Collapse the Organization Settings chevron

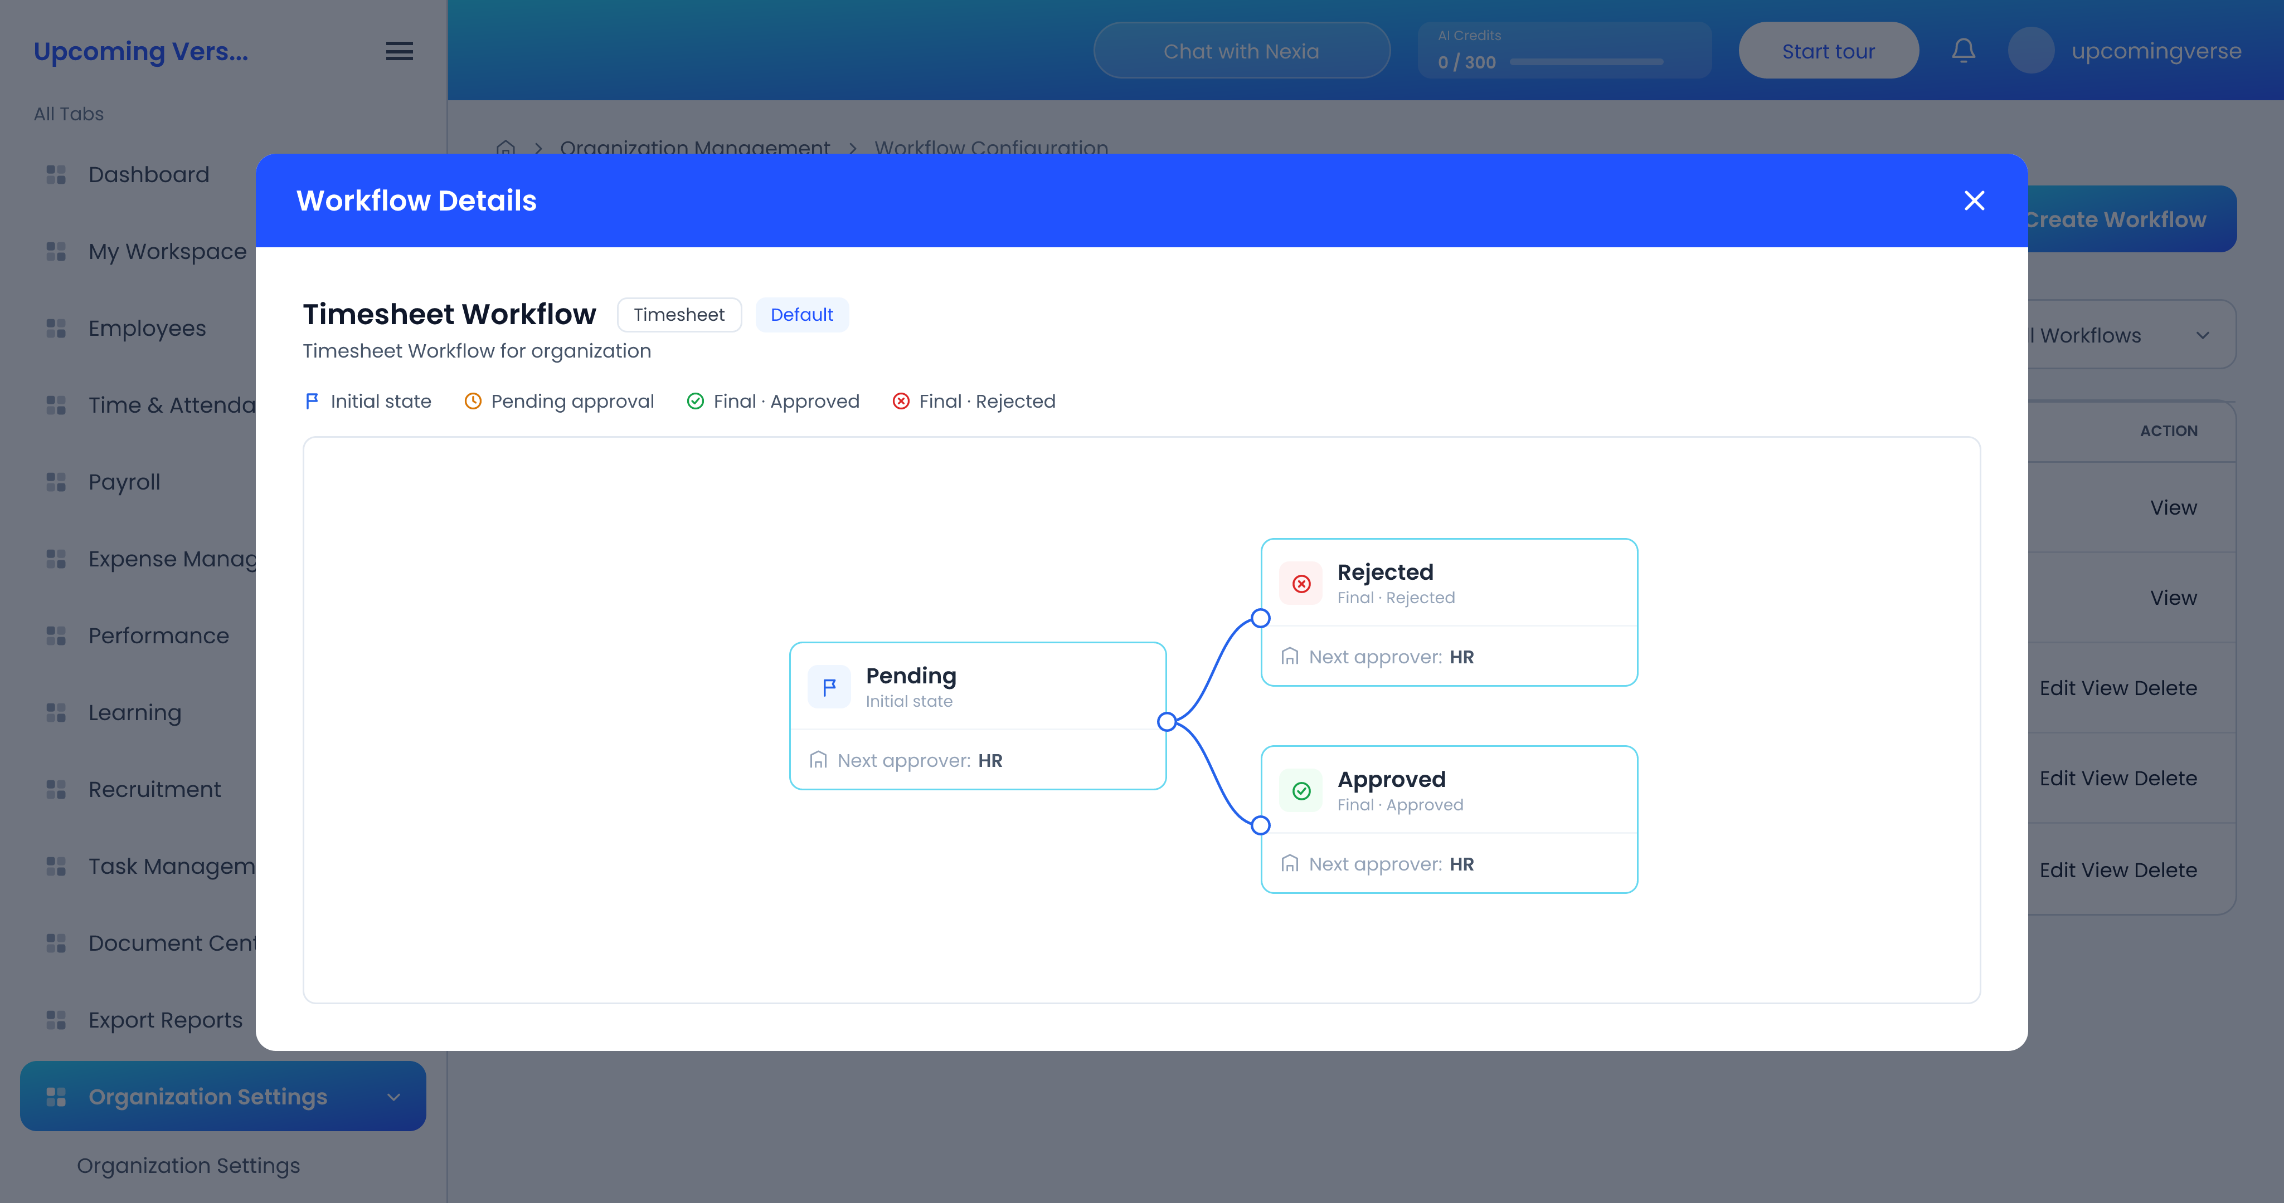click(x=393, y=1097)
